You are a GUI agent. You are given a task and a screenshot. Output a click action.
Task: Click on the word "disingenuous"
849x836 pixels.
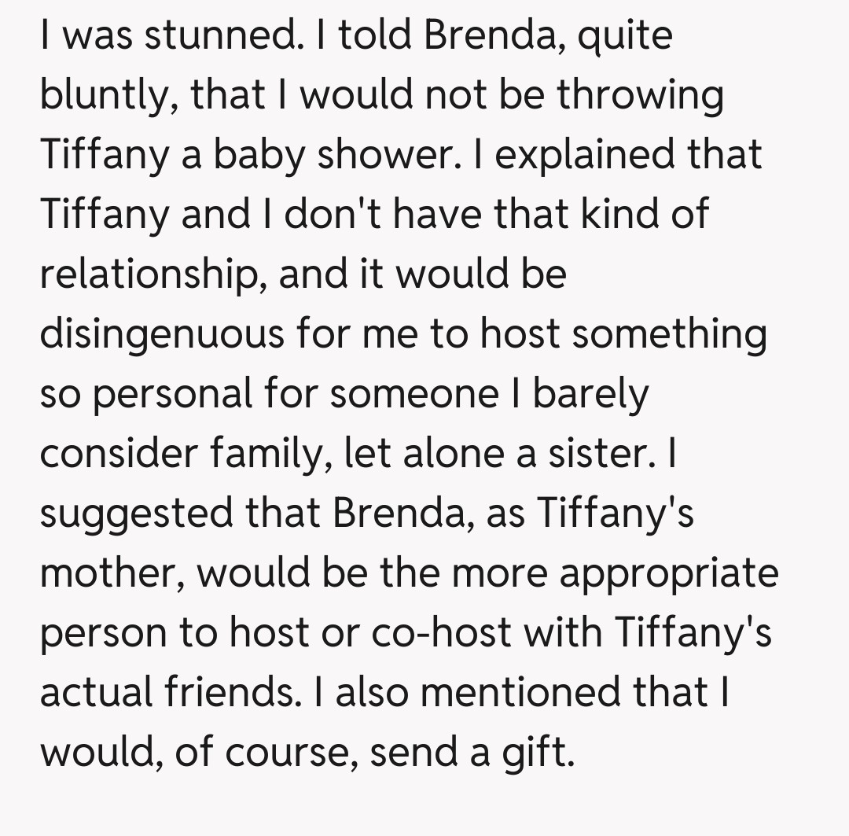(162, 334)
